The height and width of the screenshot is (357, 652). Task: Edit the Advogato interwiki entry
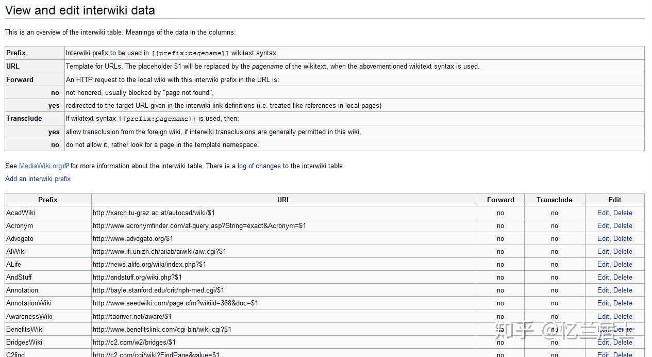click(x=603, y=238)
